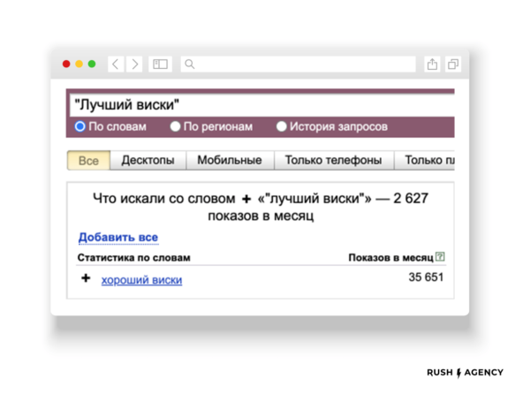Click the 35 651 impressions value
Screen dimensions: 523x402
click(x=426, y=277)
